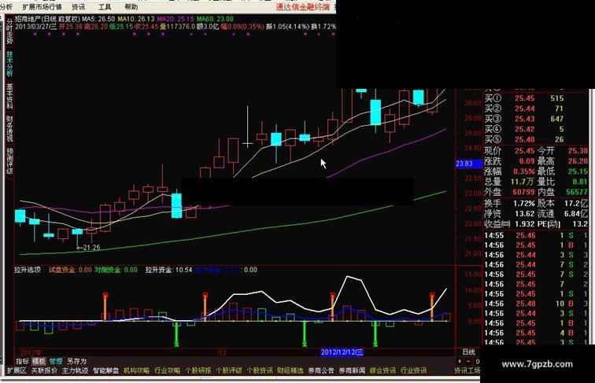Open the 行业攻略 bottom tab
Screen dimensions: 595x383
coord(168,370)
